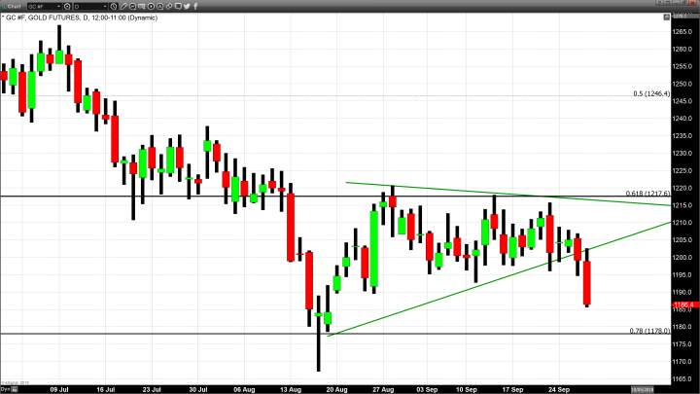Click the 0.78 (1178.0) Fibonacci label

[651, 331]
